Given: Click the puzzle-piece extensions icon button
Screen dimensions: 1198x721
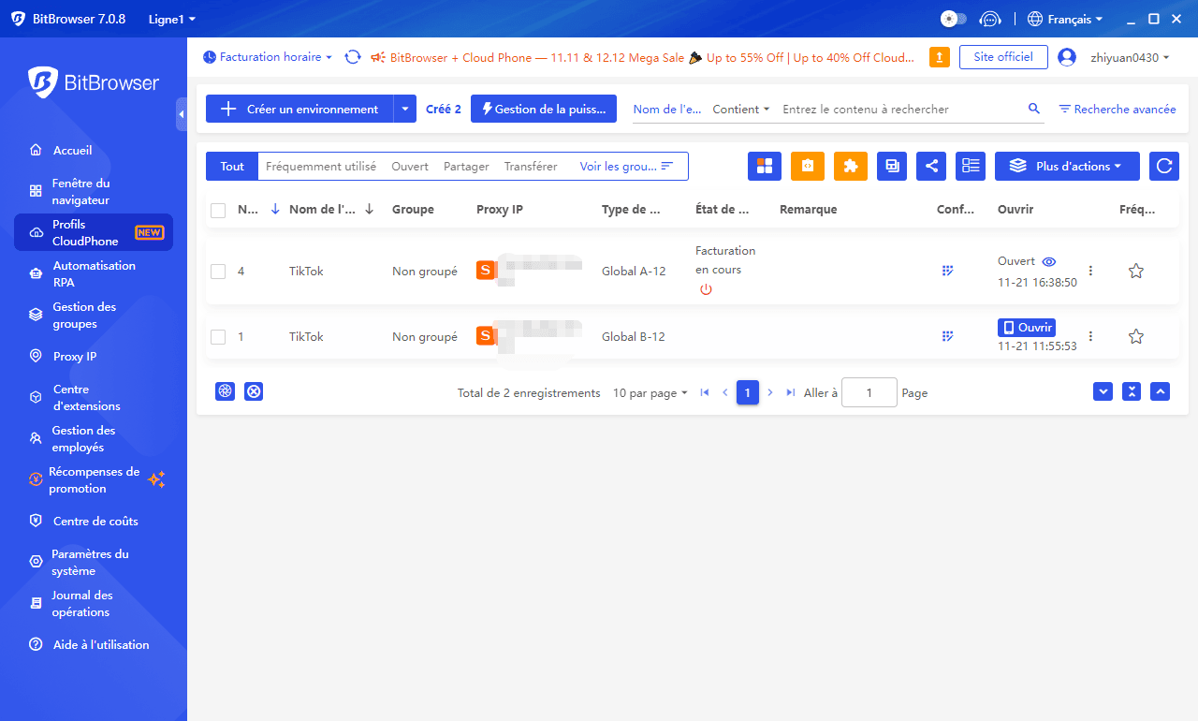Looking at the screenshot, I should (x=851, y=166).
